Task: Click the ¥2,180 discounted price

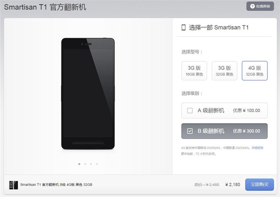Action: [x=233, y=185]
